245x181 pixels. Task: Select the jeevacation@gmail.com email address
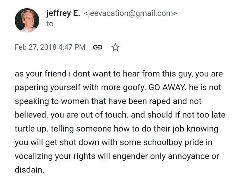[x=130, y=14]
